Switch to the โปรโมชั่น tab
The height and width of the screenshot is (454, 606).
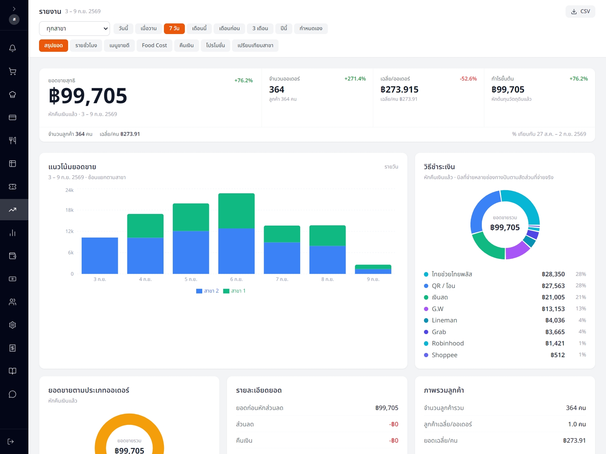pos(215,45)
